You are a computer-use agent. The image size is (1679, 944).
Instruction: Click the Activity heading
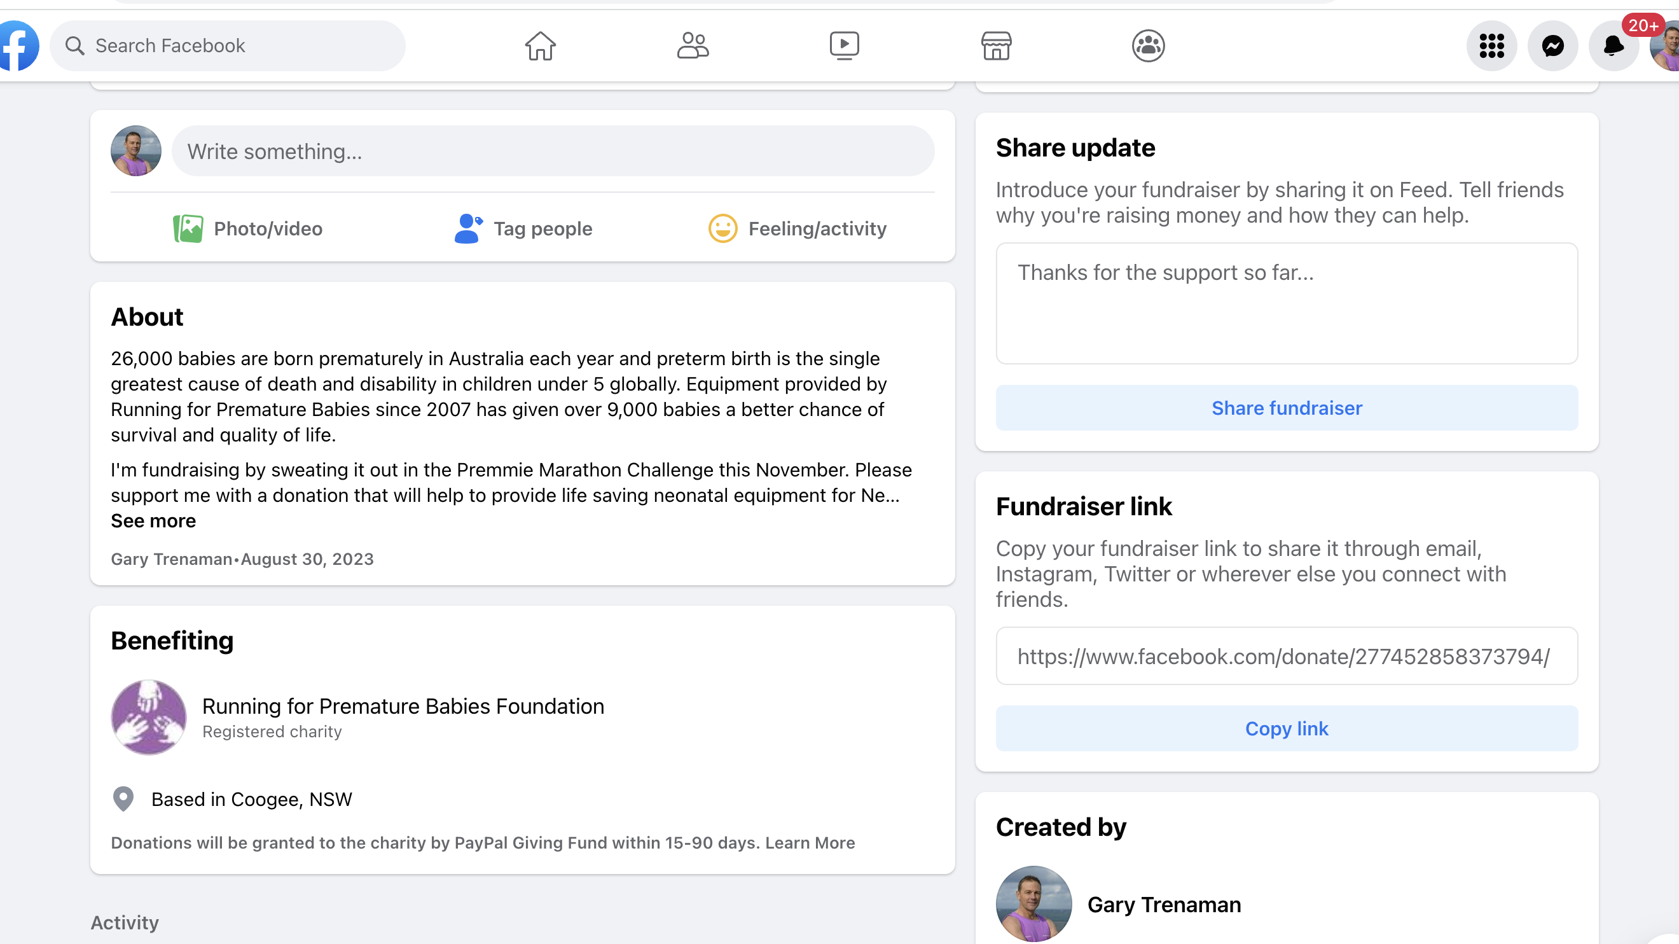coord(125,923)
